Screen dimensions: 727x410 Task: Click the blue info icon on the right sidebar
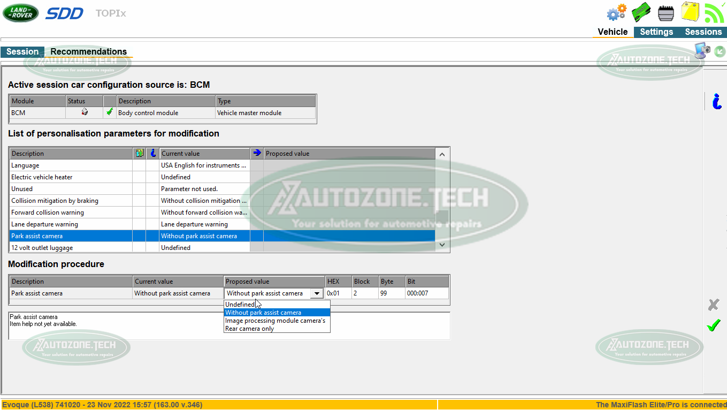(x=716, y=102)
